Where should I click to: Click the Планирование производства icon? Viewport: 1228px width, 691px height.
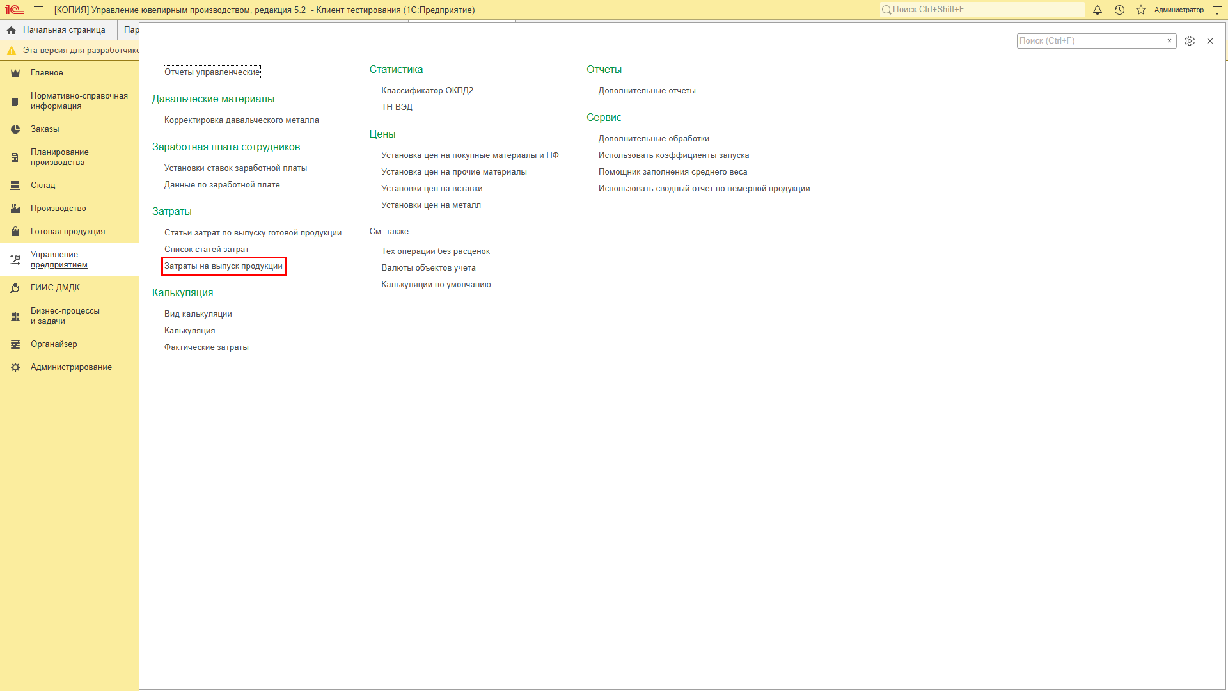coord(15,157)
